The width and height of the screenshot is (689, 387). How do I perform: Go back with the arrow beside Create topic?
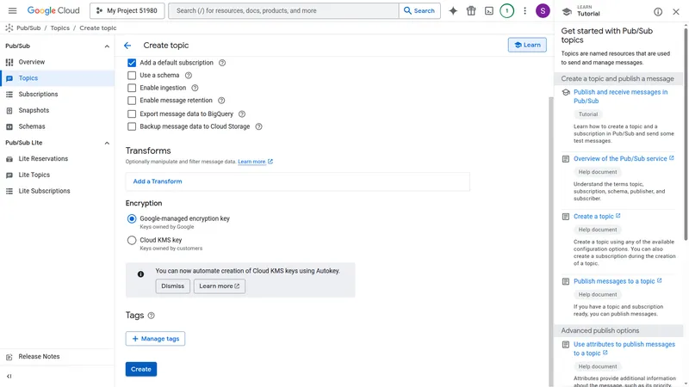point(127,46)
